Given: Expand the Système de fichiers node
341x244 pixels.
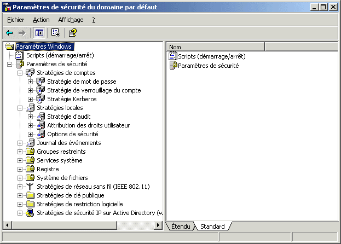Looking at the screenshot, I should [x=20, y=178].
